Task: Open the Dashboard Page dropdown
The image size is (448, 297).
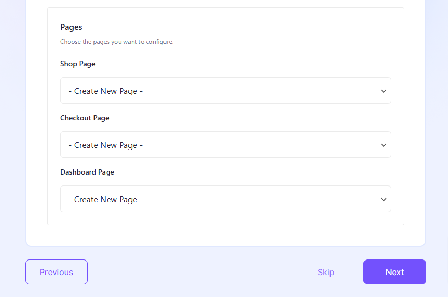Action: (x=226, y=199)
